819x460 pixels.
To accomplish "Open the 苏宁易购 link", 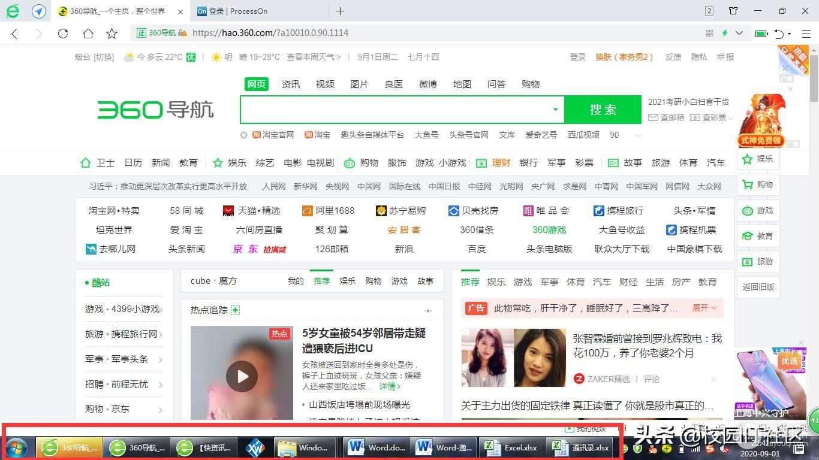I will pyautogui.click(x=401, y=211).
